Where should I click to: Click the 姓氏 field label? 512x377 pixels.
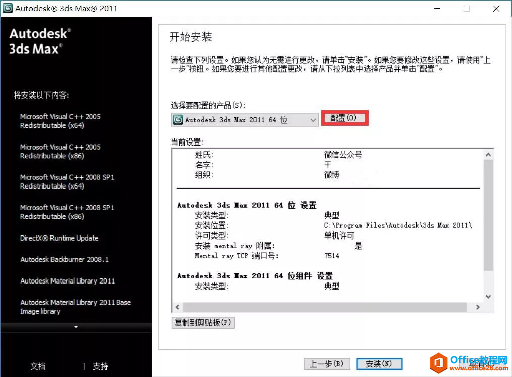pyautogui.click(x=204, y=155)
